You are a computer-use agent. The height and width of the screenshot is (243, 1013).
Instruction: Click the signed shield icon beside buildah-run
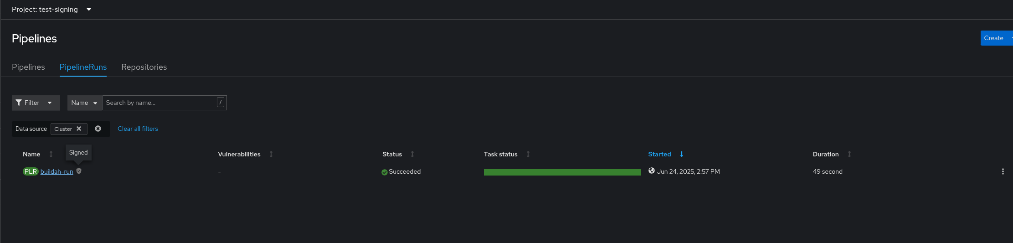pyautogui.click(x=79, y=171)
